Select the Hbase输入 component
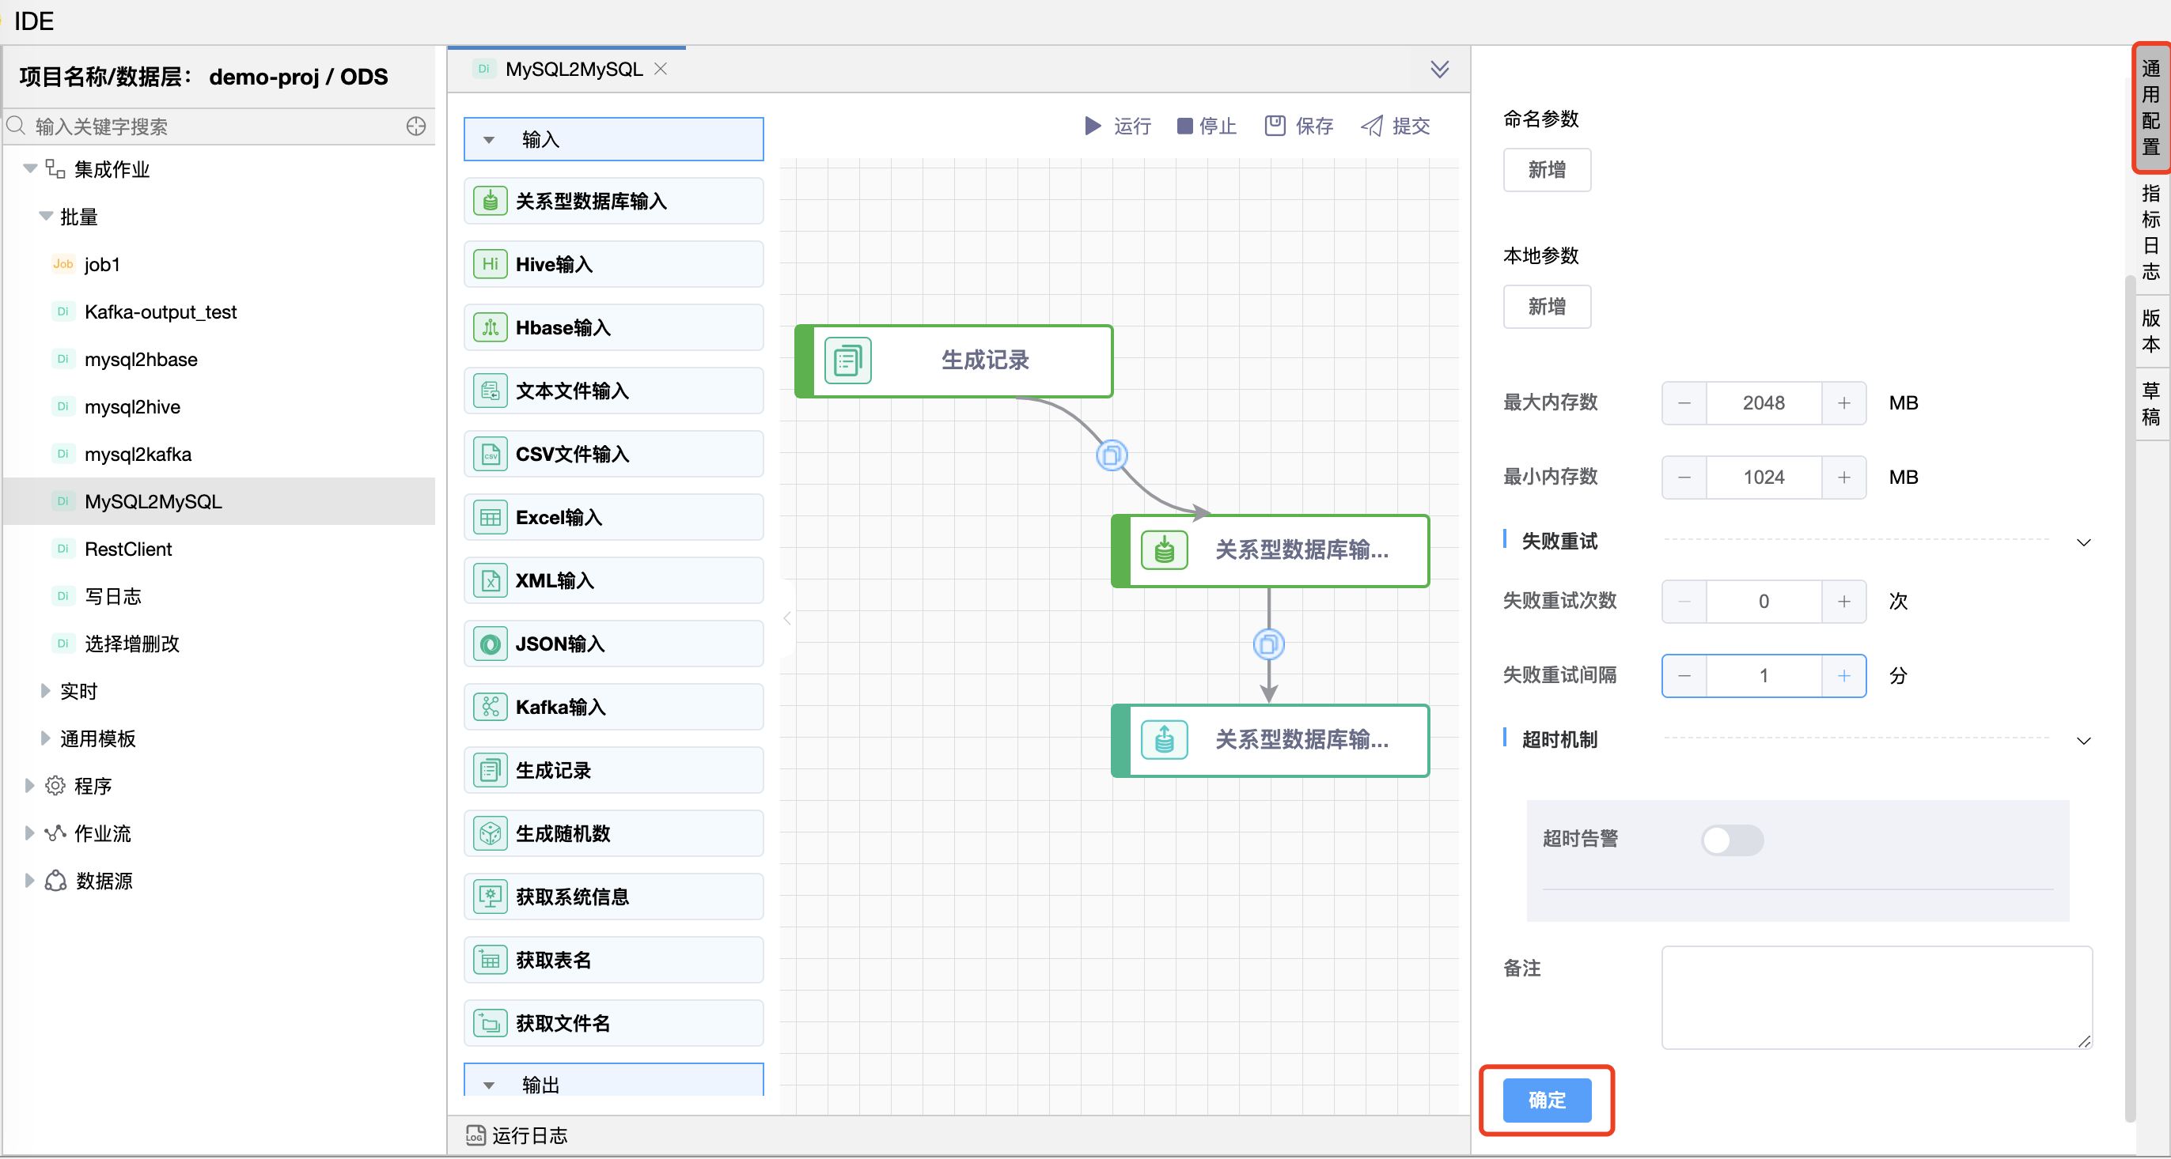Image resolution: width=2171 pixels, height=1159 pixels. [612, 327]
